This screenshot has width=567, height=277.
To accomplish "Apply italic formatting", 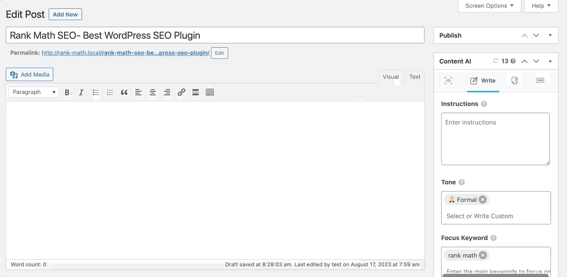I will 81,92.
